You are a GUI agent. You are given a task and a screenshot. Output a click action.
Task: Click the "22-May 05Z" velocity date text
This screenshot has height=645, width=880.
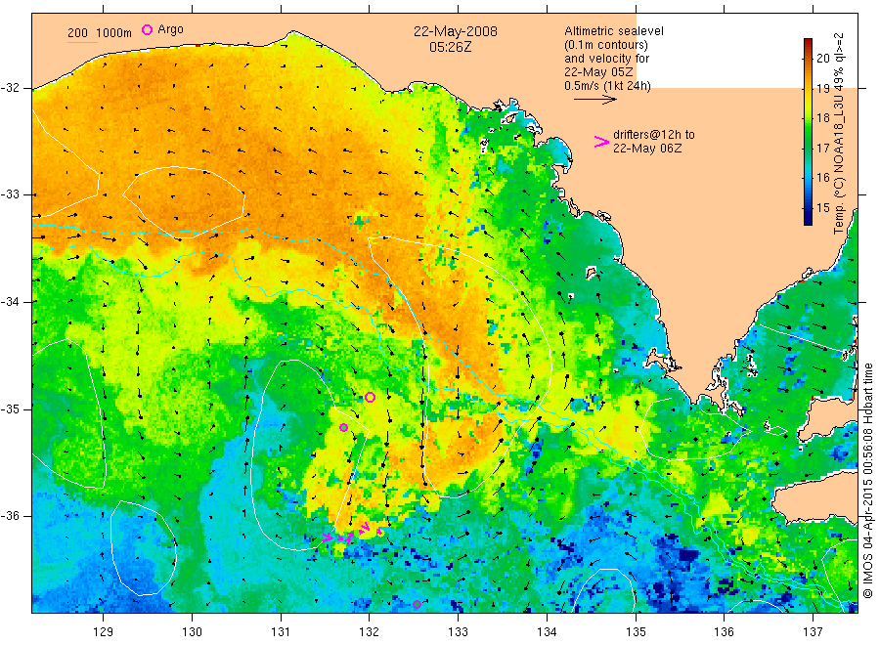pyautogui.click(x=598, y=72)
